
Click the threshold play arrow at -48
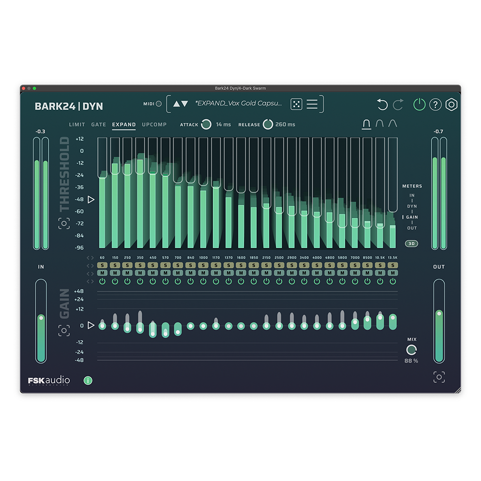tap(91, 200)
